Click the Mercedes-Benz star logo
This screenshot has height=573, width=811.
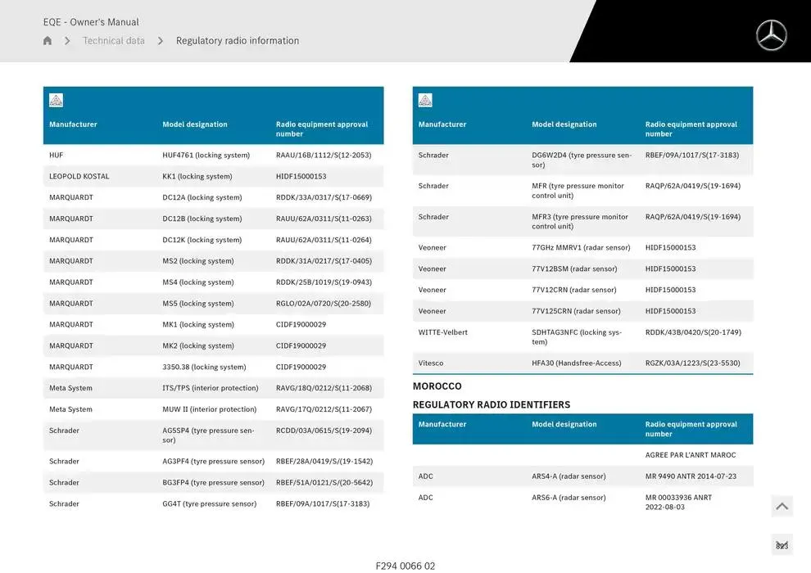(771, 35)
